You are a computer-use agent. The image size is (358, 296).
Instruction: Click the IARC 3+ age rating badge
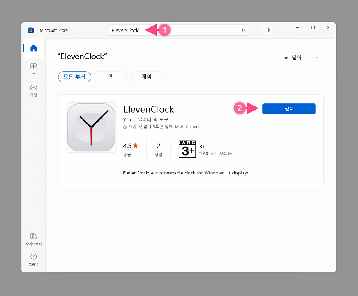click(x=187, y=149)
